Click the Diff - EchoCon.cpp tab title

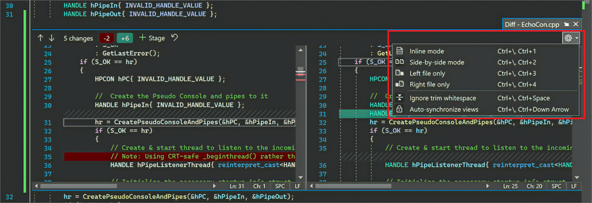pos(532,24)
